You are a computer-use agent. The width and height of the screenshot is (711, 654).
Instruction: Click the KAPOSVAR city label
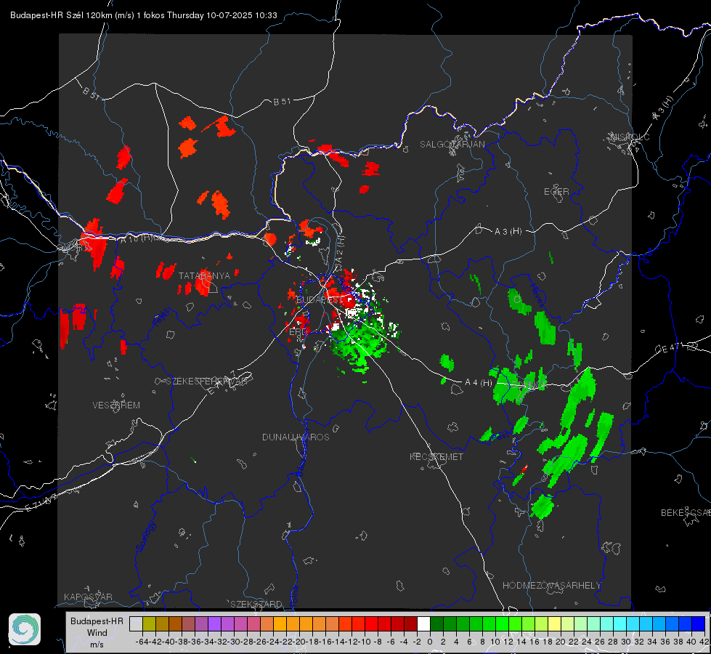click(88, 597)
